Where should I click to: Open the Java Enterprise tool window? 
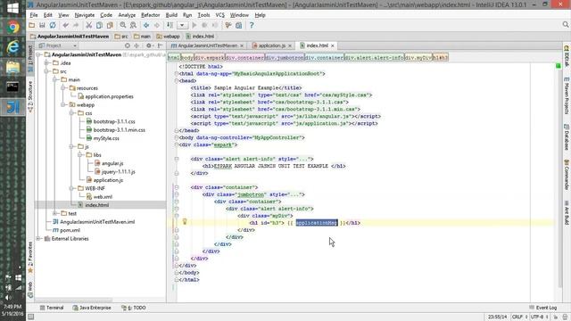point(92,308)
